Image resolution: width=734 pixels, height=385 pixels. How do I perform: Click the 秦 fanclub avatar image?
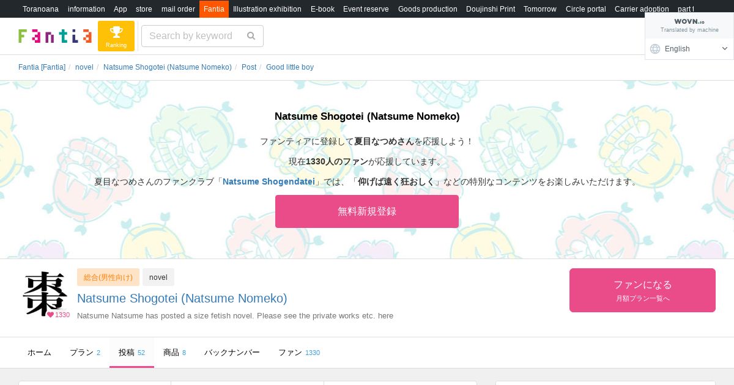[45, 294]
